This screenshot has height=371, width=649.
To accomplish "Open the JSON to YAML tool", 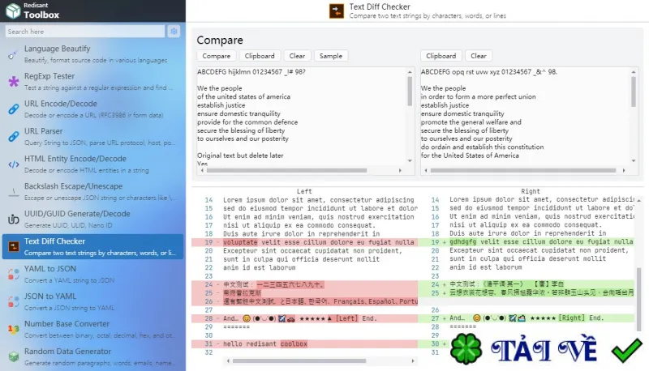I will click(92, 302).
